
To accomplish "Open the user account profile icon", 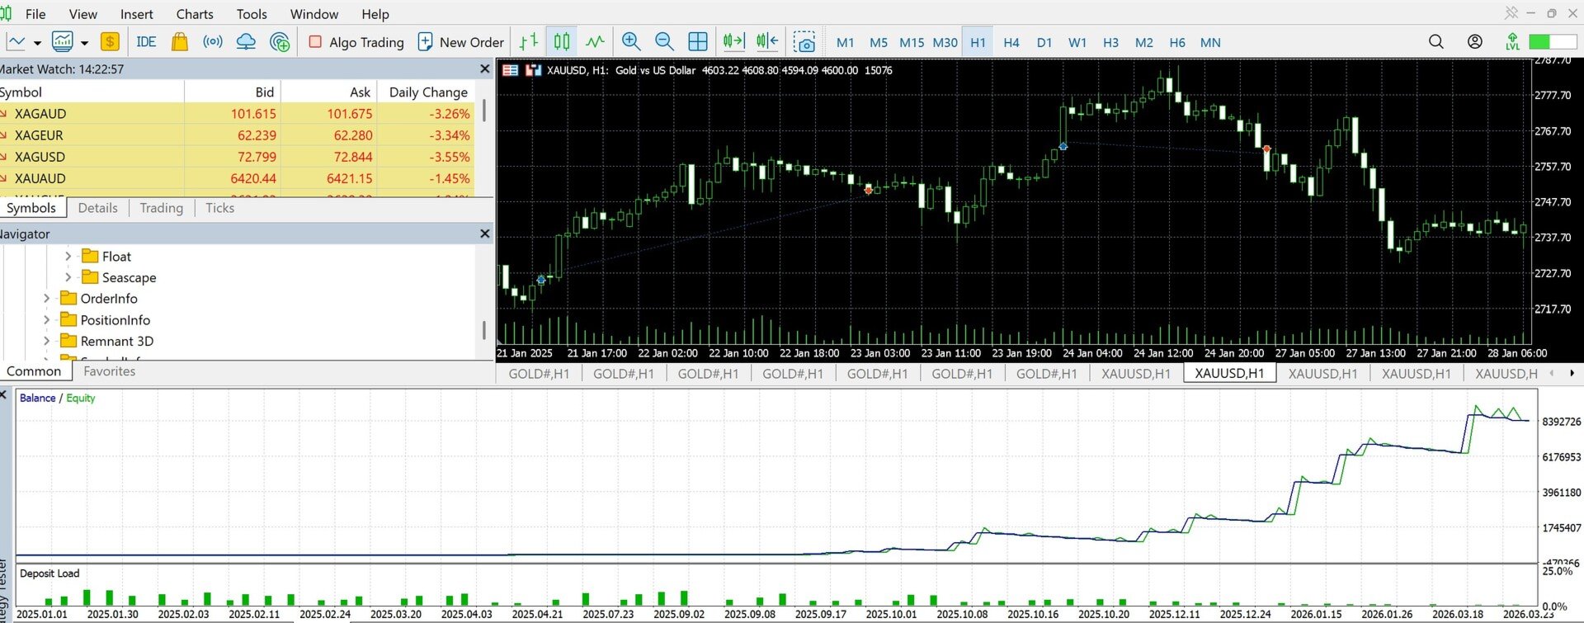I will 1475,41.
